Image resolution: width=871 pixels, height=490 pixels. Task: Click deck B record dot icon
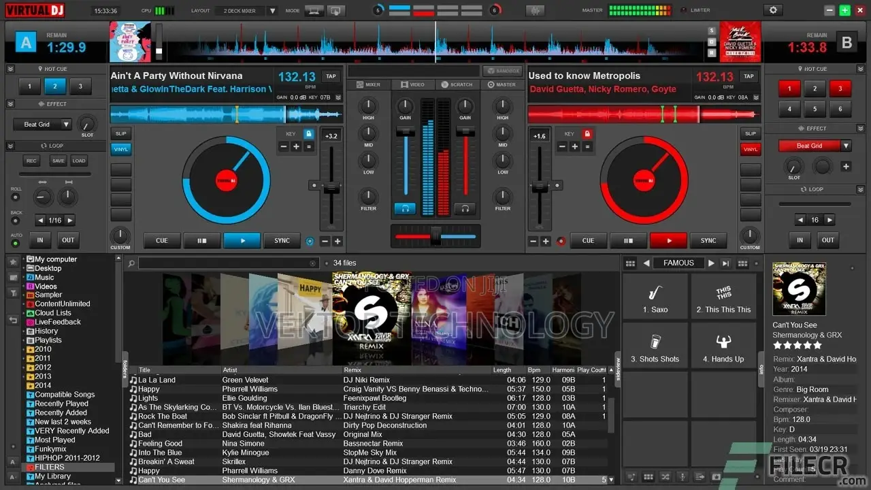pos(561,241)
